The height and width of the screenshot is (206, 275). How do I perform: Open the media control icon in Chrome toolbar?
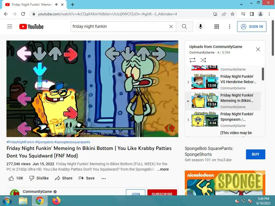click(x=243, y=14)
